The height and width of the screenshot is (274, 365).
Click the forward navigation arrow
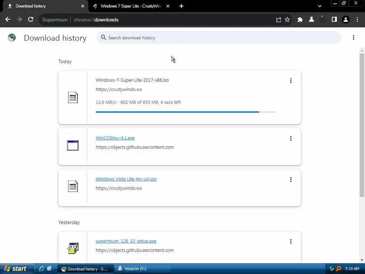click(x=19, y=20)
